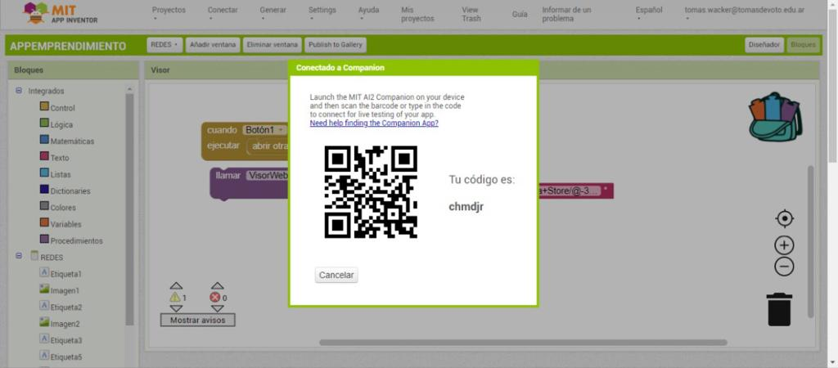Click the Texto drawer icon

point(44,156)
